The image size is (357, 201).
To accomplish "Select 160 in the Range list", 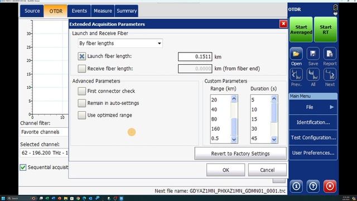I will [215, 129].
